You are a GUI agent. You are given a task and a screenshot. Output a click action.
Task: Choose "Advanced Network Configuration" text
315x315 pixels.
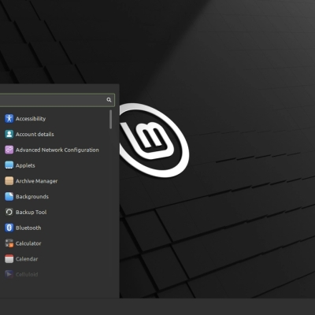pyautogui.click(x=57, y=150)
